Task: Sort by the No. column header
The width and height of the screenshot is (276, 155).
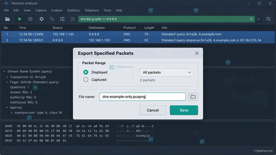Action: pyautogui.click(x=6, y=28)
